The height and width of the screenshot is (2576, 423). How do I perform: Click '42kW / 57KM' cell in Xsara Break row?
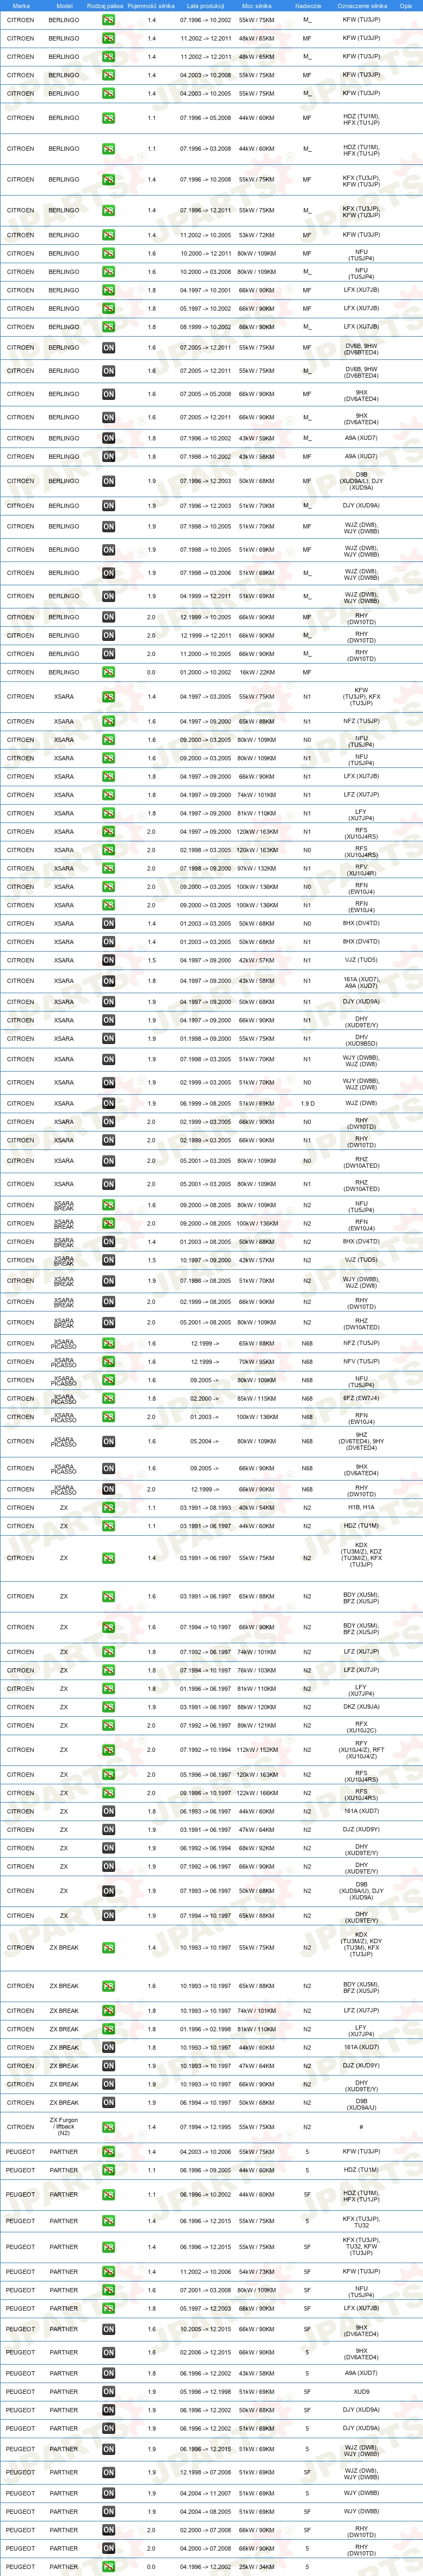pos(256,1260)
